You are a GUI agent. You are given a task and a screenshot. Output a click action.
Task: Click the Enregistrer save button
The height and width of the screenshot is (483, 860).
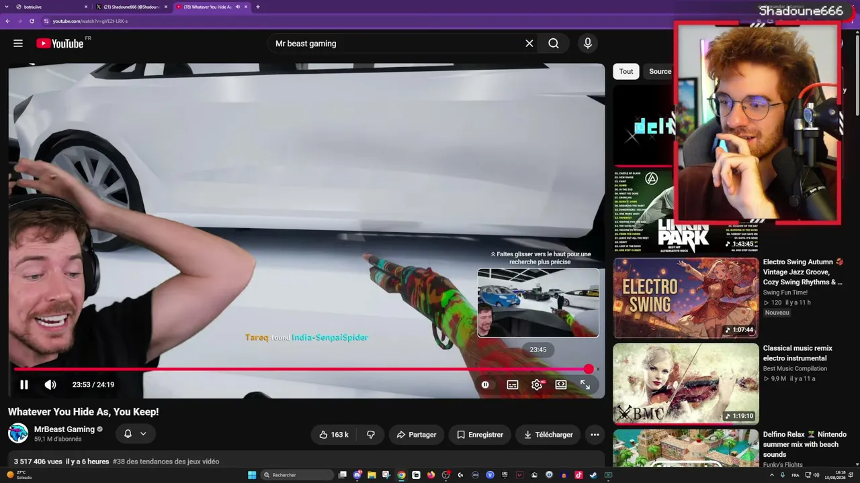(480, 435)
